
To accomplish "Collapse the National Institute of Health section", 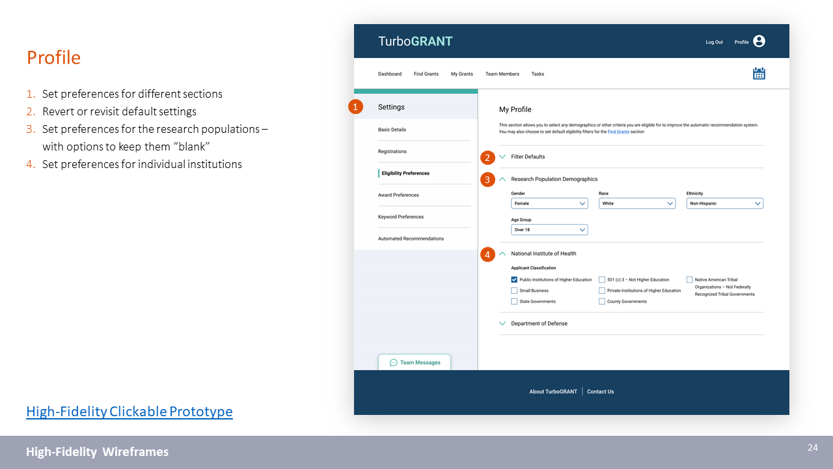I will pyautogui.click(x=502, y=254).
